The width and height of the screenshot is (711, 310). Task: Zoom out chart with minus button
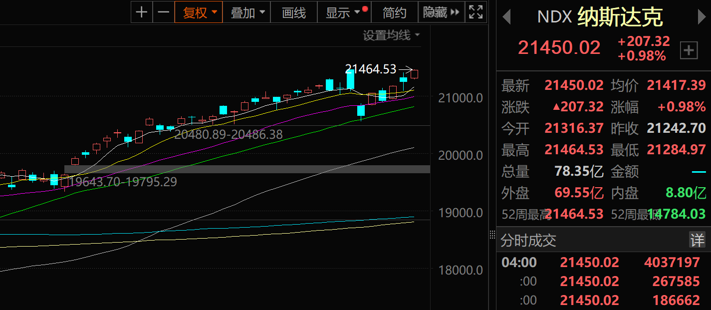[x=164, y=12]
